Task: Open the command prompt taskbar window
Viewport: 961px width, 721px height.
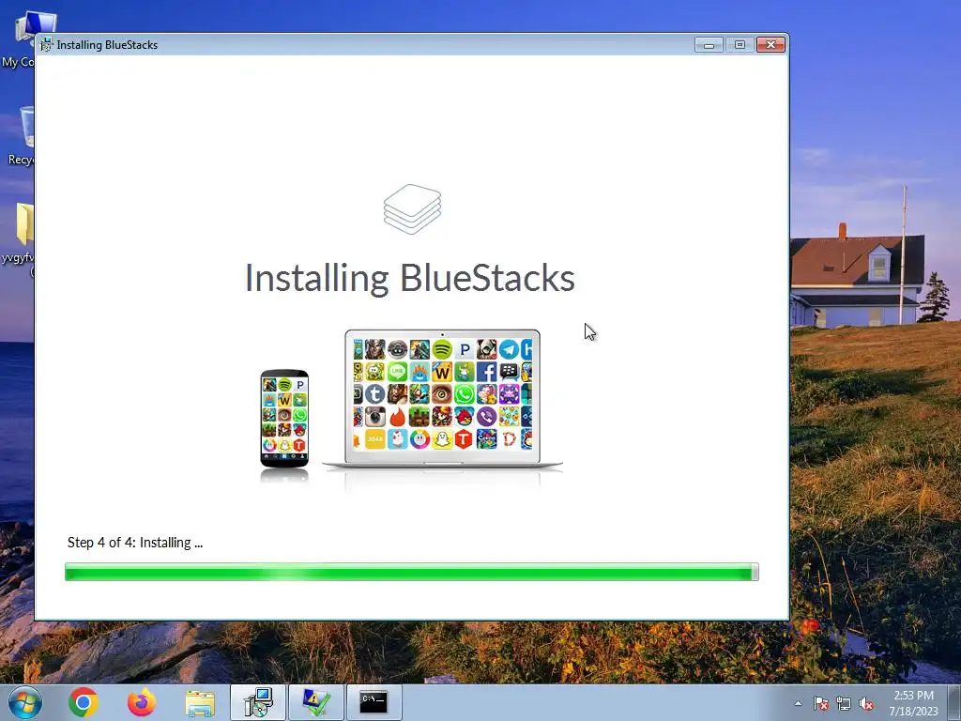Action: (374, 702)
